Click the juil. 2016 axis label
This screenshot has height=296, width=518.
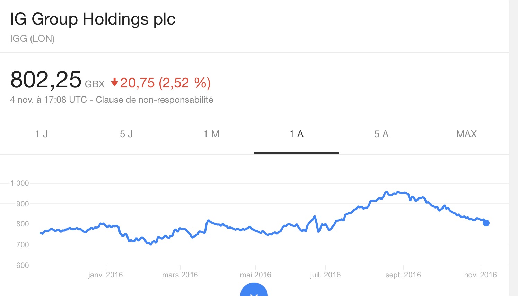[325, 275]
